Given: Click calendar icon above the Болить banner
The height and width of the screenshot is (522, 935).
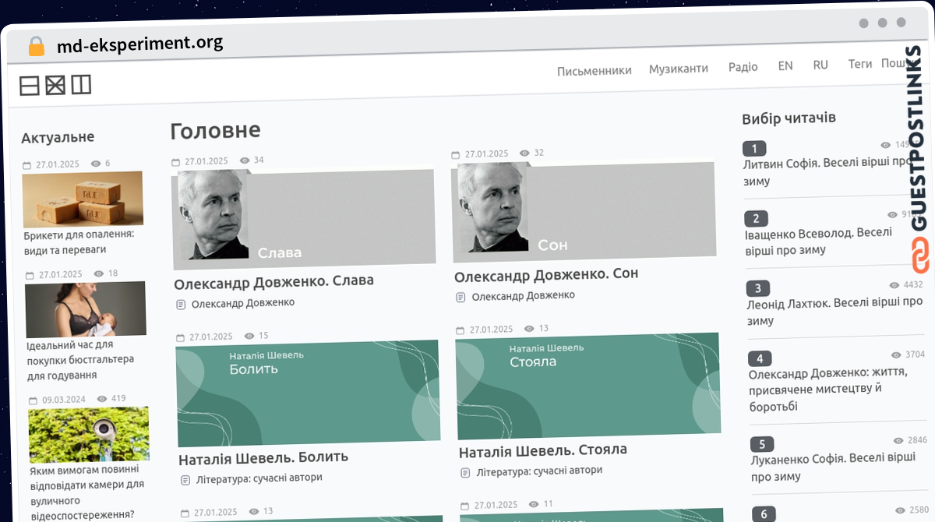Looking at the screenshot, I should (181, 337).
